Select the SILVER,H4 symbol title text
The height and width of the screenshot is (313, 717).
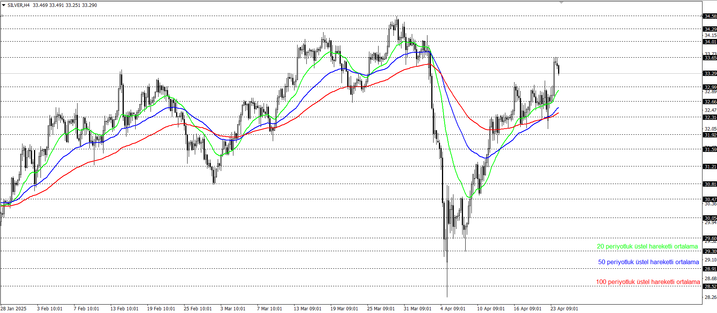point(18,5)
